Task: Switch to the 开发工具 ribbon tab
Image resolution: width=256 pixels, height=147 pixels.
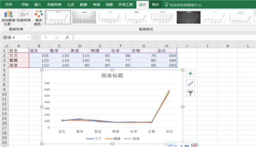Action: pyautogui.click(x=126, y=5)
